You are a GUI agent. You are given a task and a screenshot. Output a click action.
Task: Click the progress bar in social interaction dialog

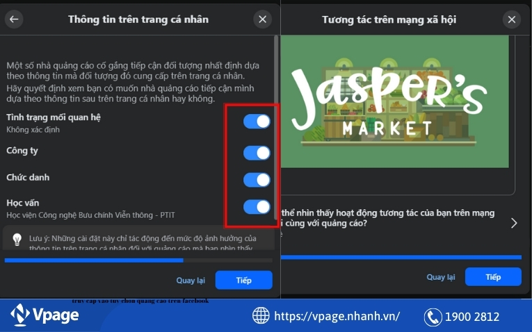pos(401,258)
